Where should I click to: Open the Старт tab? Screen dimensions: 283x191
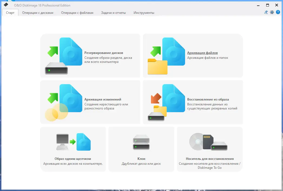coord(10,13)
